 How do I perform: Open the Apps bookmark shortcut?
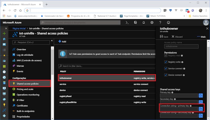7,16
